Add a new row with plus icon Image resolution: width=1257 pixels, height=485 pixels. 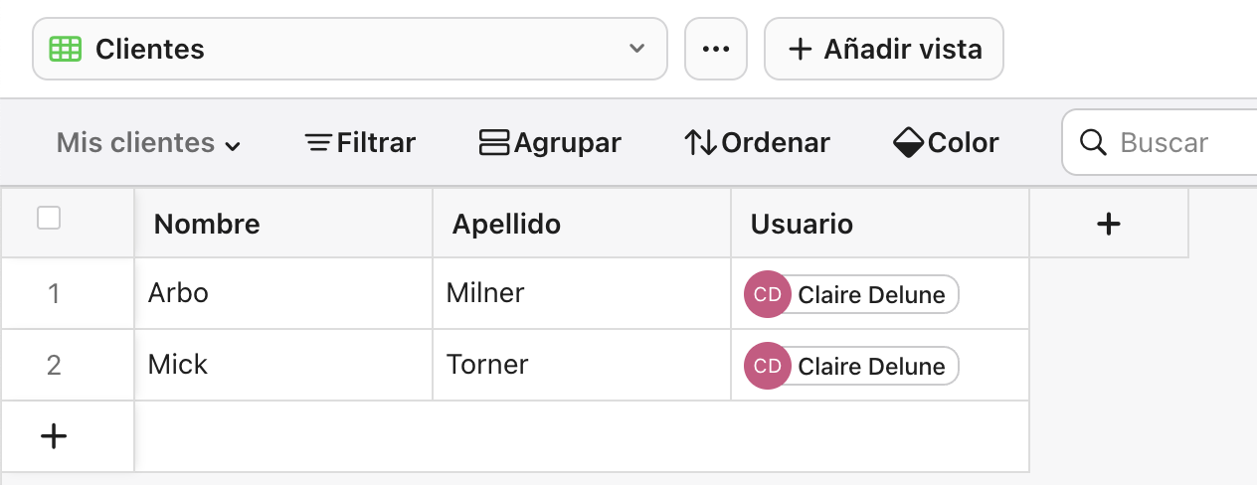(53, 435)
